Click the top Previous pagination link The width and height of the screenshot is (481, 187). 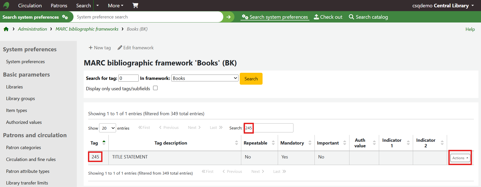point(169,128)
